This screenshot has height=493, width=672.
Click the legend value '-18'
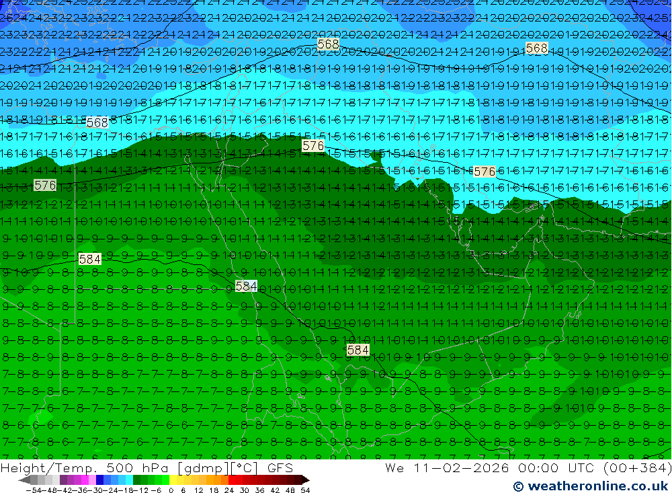pos(125,490)
